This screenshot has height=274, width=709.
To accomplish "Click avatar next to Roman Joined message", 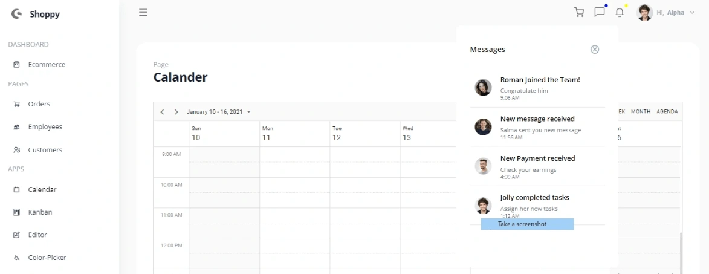I will pos(483,87).
